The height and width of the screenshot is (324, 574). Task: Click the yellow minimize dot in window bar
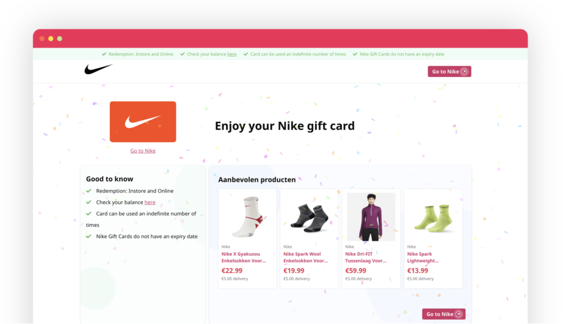click(x=51, y=39)
